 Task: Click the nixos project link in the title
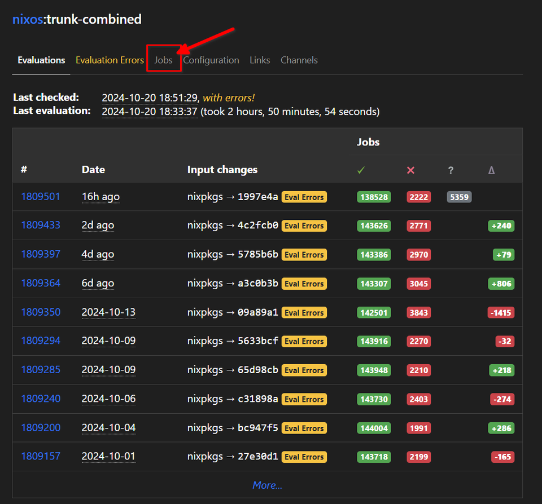28,19
